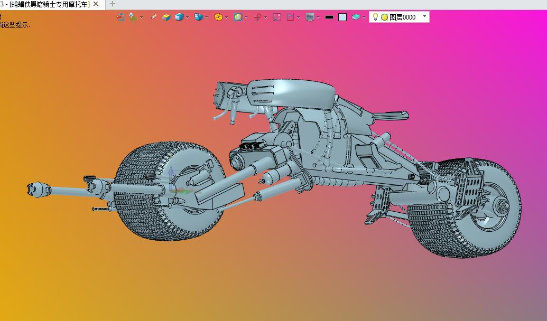This screenshot has height=321, width=547.
Task: Select the 蝙蝠侠黑暗骑士专用摩托车 document tab
Action: (49, 4)
